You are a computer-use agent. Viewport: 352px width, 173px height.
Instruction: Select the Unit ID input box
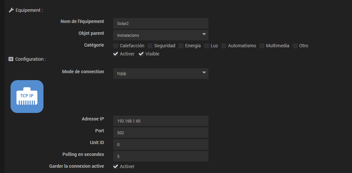161,144
